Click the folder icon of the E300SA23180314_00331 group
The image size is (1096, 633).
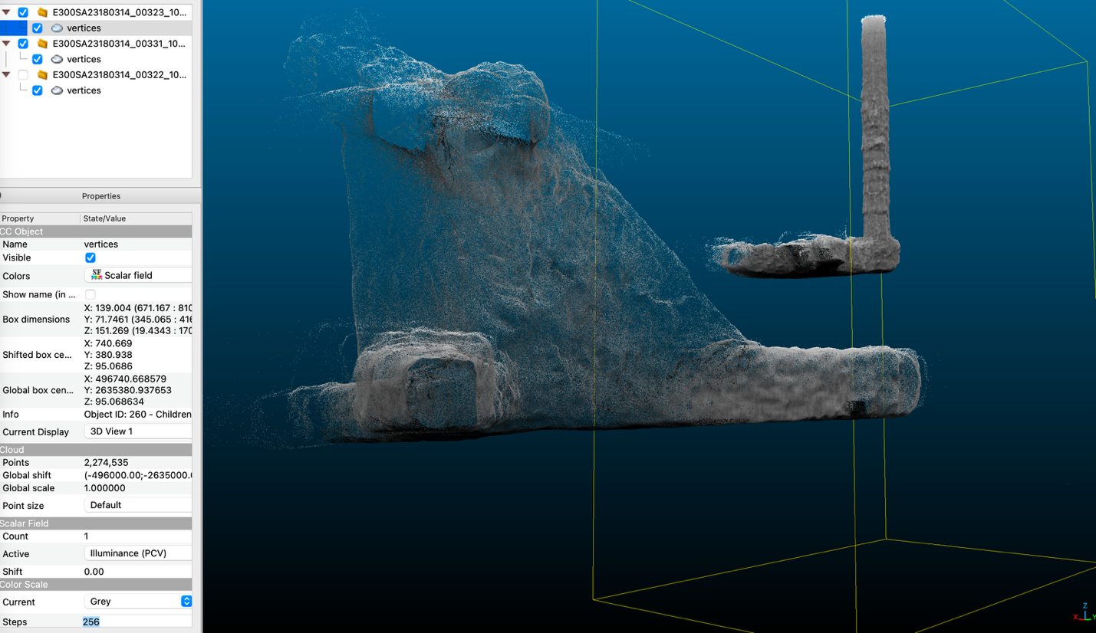tap(43, 44)
